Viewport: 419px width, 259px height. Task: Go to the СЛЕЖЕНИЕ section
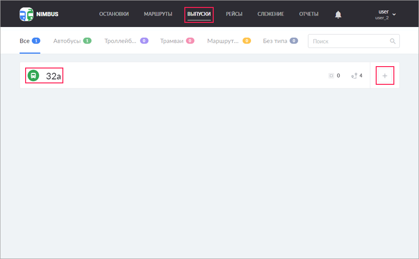pyautogui.click(x=270, y=14)
